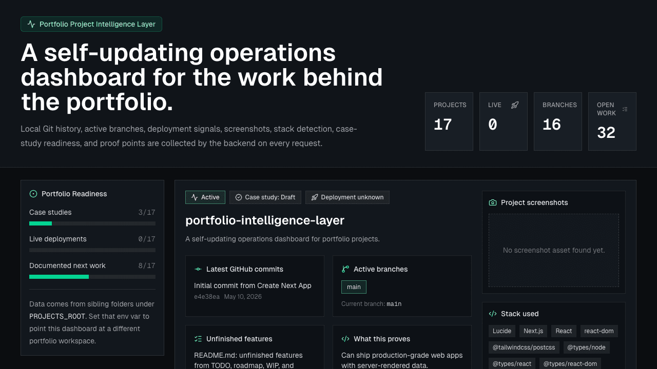Click the branch icon beside Active branches

pos(345,269)
